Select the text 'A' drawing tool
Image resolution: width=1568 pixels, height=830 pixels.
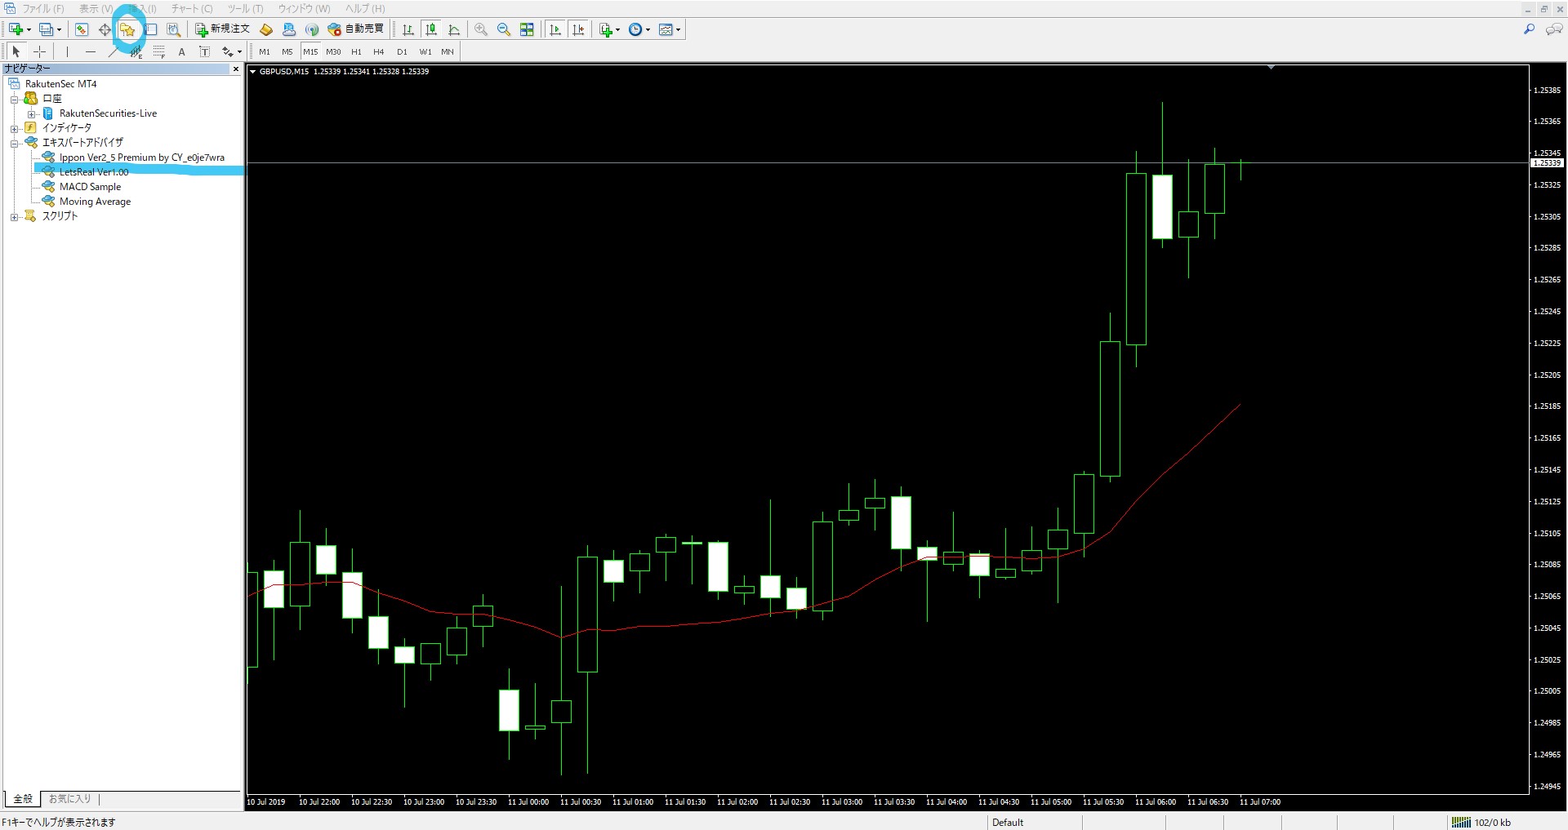click(x=181, y=51)
